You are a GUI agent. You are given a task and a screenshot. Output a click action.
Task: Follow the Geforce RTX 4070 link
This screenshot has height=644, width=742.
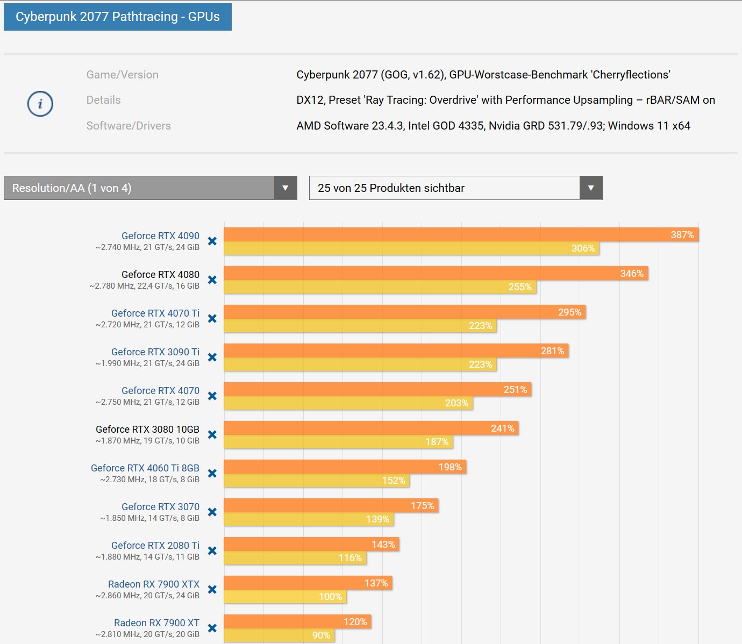point(160,391)
